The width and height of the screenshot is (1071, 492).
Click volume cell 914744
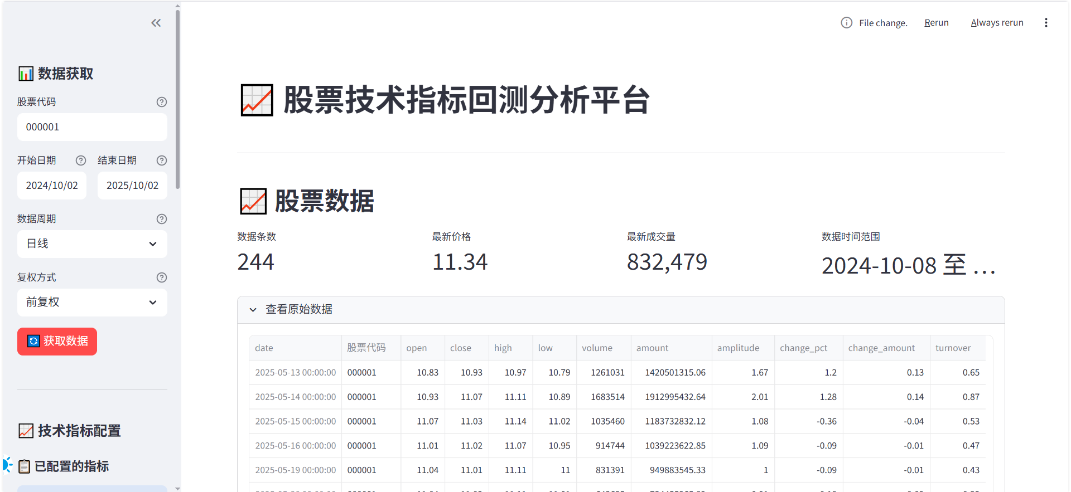604,446
